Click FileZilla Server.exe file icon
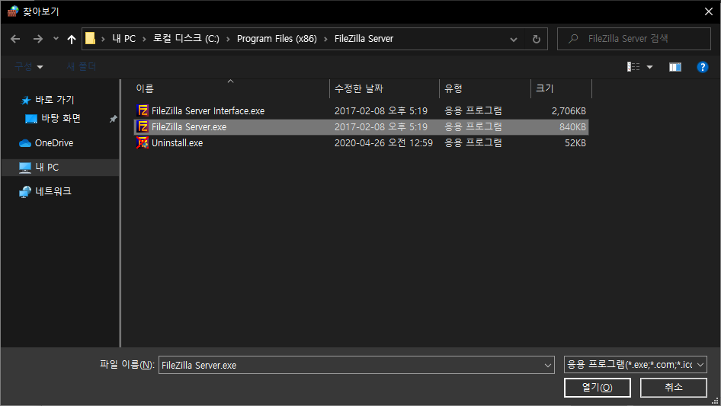 tap(143, 127)
